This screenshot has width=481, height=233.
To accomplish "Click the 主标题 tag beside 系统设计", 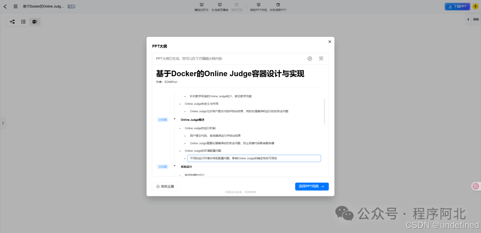I will click(x=163, y=167).
